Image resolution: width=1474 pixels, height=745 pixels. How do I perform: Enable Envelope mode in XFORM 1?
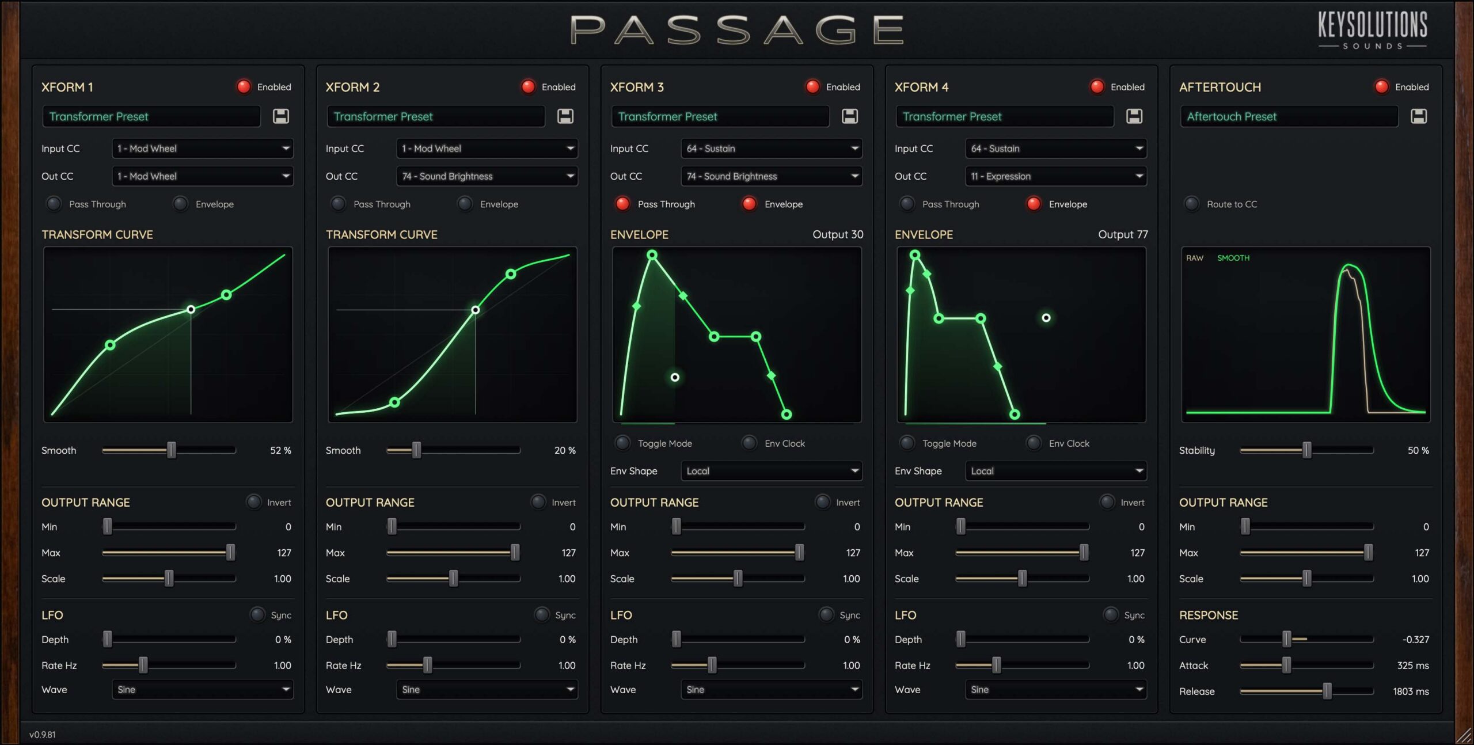(x=180, y=204)
